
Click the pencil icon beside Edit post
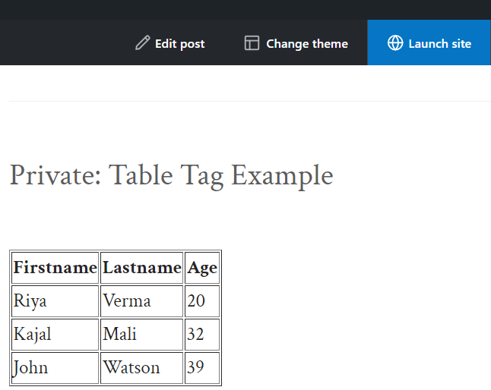point(142,43)
